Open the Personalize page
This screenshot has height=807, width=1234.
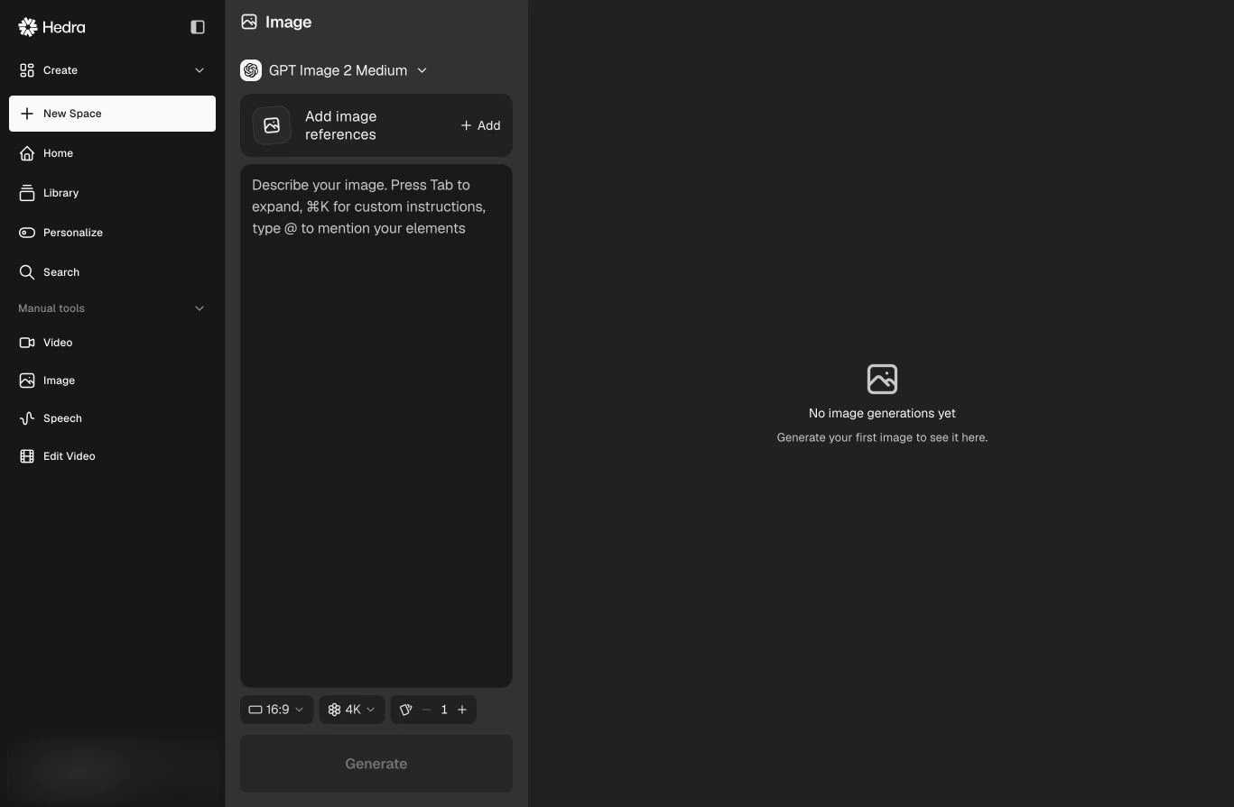click(x=112, y=233)
